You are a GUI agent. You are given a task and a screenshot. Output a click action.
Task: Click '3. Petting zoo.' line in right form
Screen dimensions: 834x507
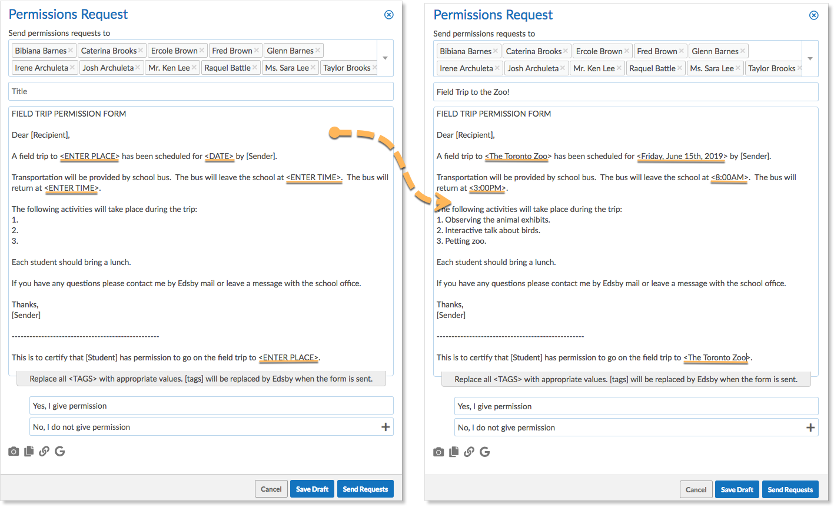point(461,241)
